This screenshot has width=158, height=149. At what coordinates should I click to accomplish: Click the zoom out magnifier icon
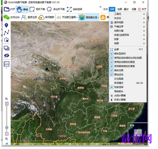(x=7, y=139)
